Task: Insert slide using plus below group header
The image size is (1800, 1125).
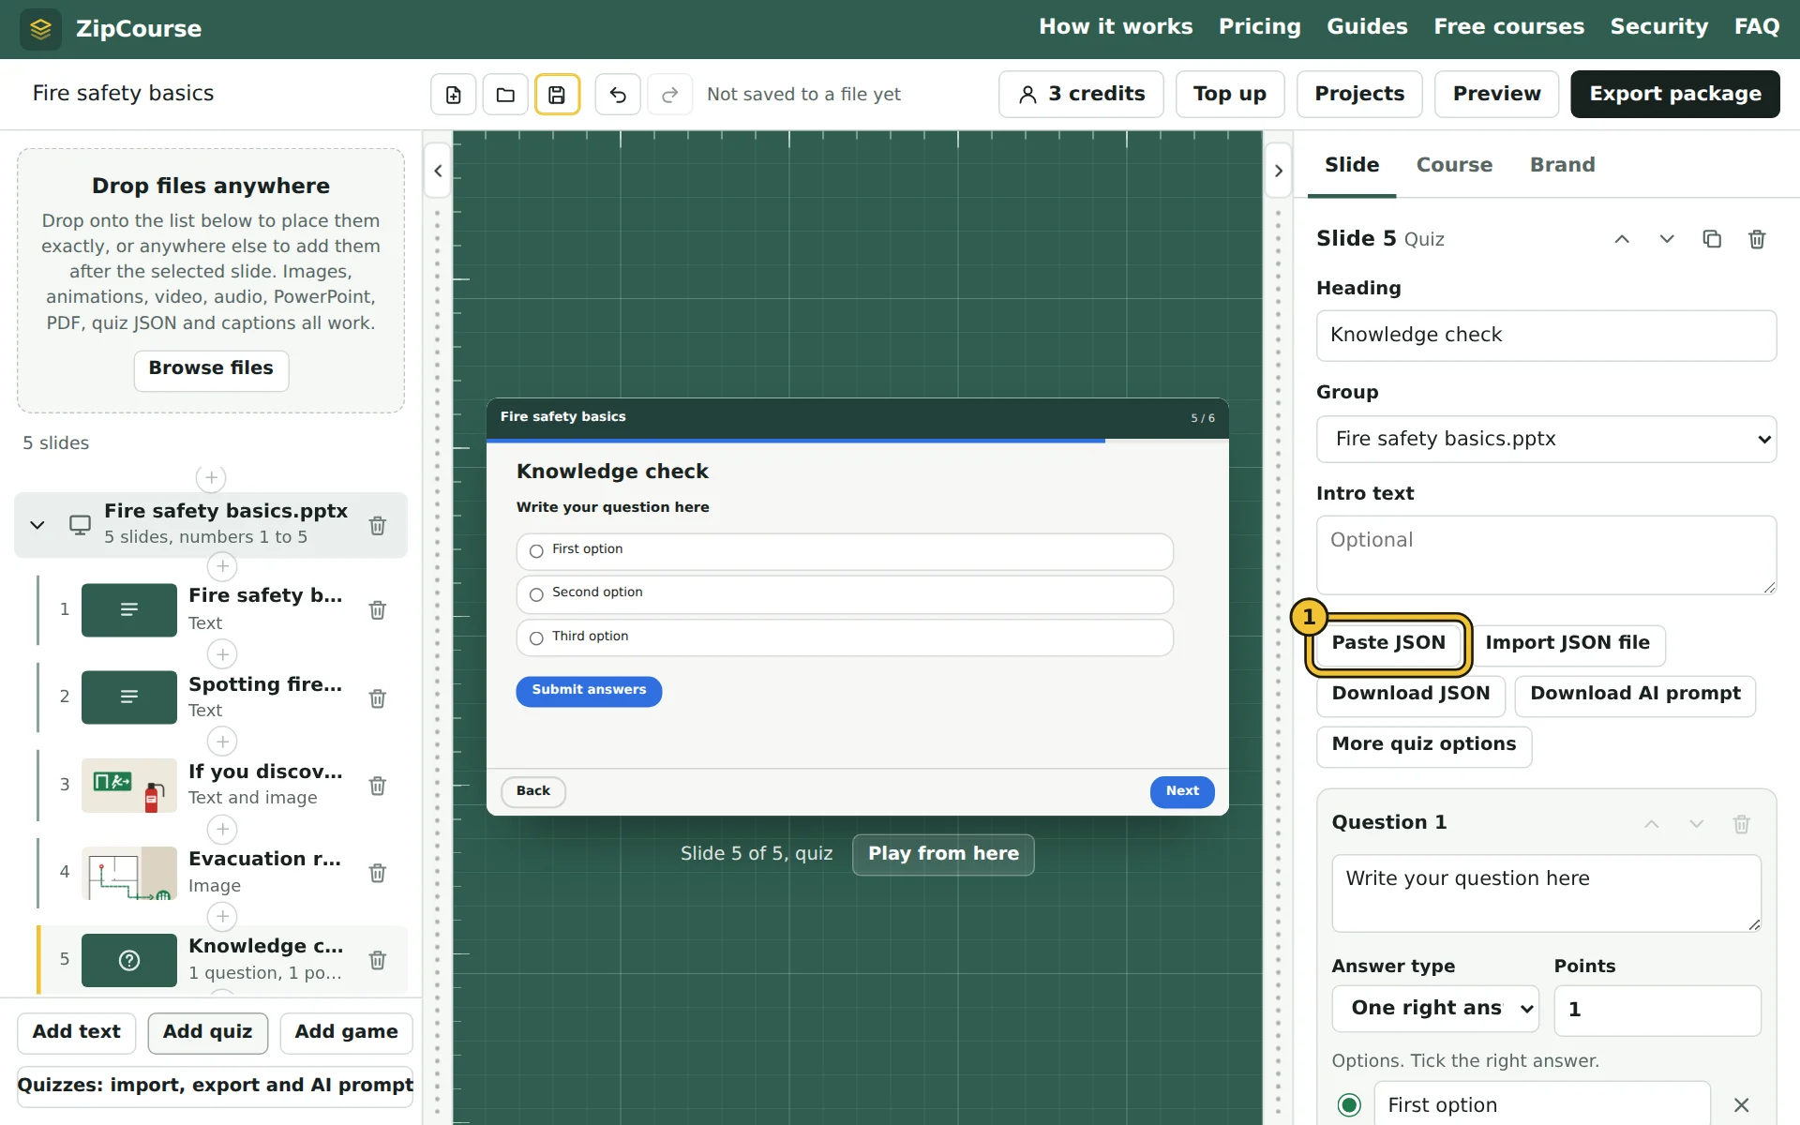Action: [x=222, y=566]
